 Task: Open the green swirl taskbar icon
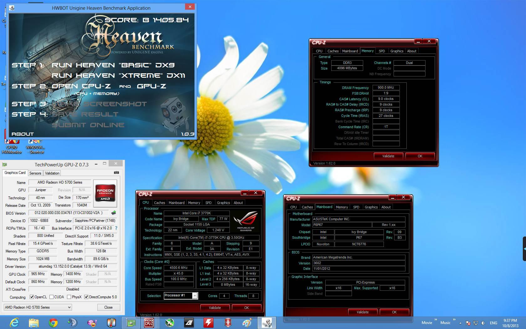click(x=170, y=322)
